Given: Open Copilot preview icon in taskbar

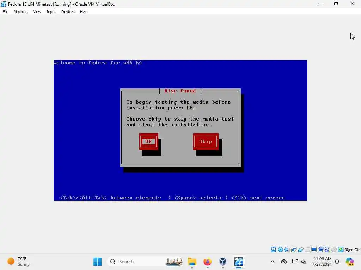Looking at the screenshot, I should [x=350, y=262].
